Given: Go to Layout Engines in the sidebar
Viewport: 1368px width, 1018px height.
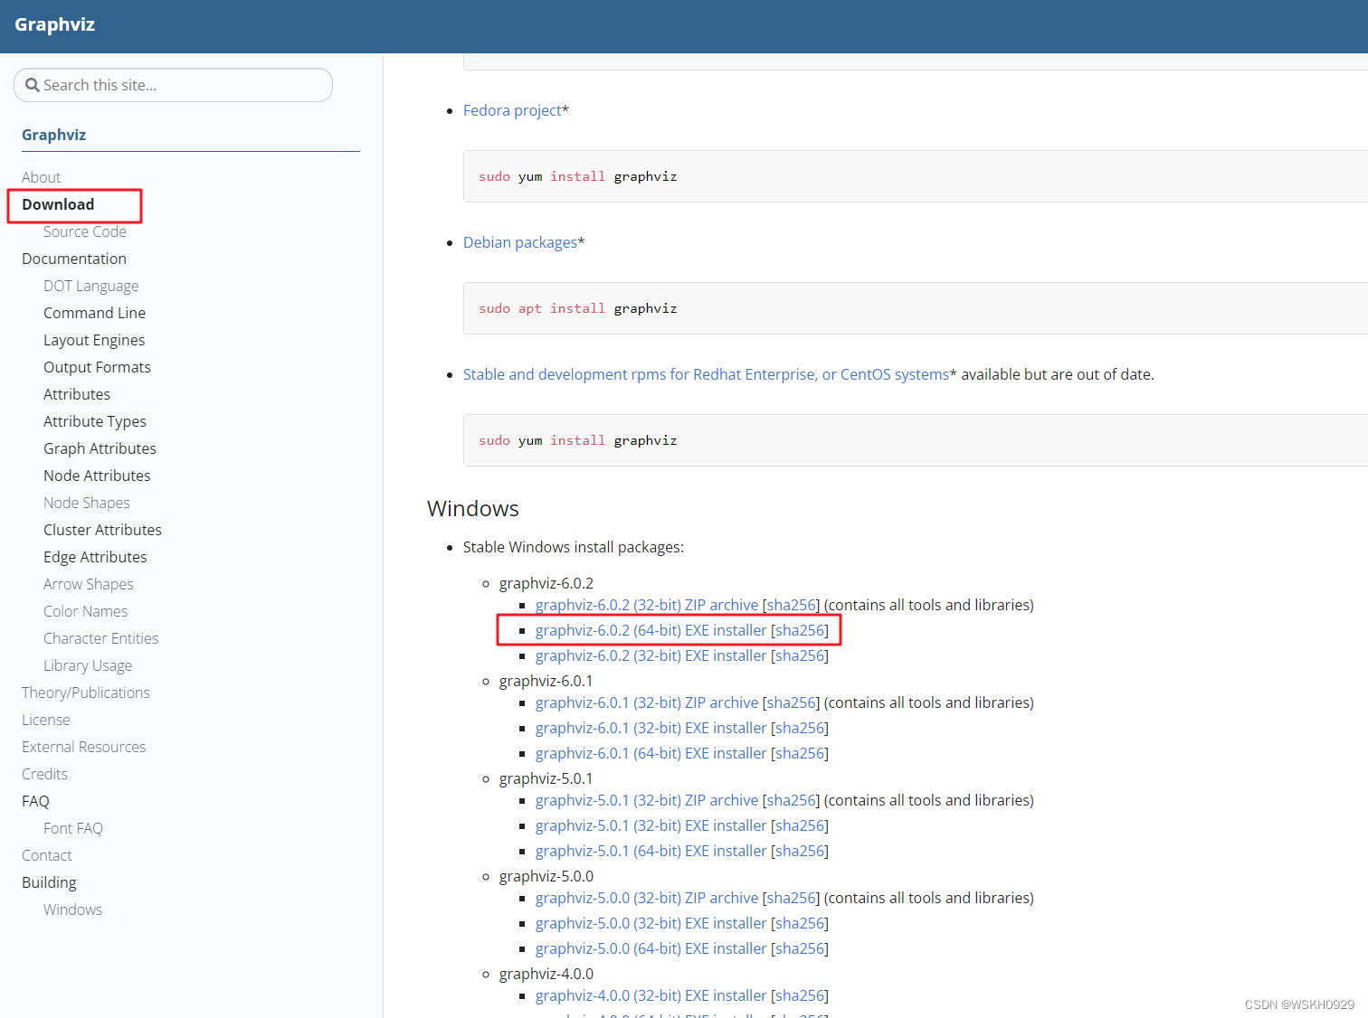Looking at the screenshot, I should coord(94,340).
